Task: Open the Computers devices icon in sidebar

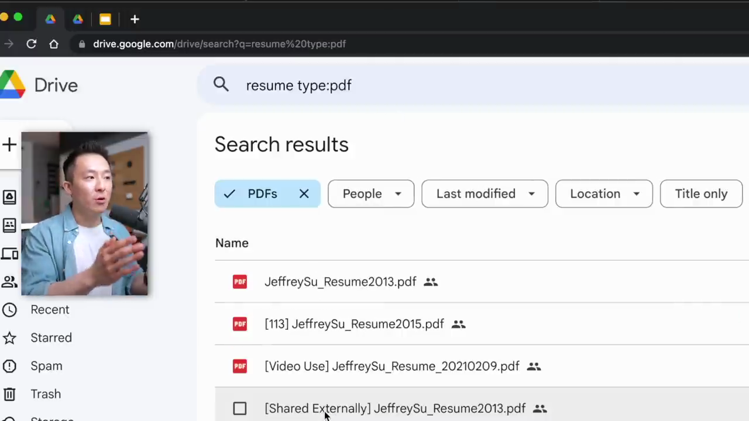Action: (9, 253)
